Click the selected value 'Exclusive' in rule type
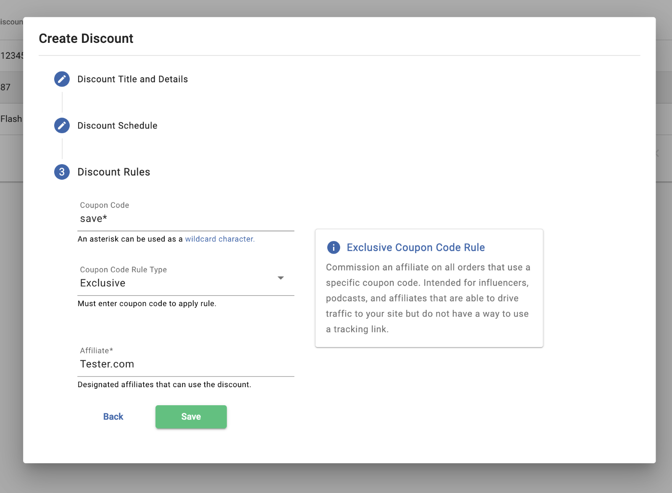This screenshot has width=672, height=493. pos(103,283)
